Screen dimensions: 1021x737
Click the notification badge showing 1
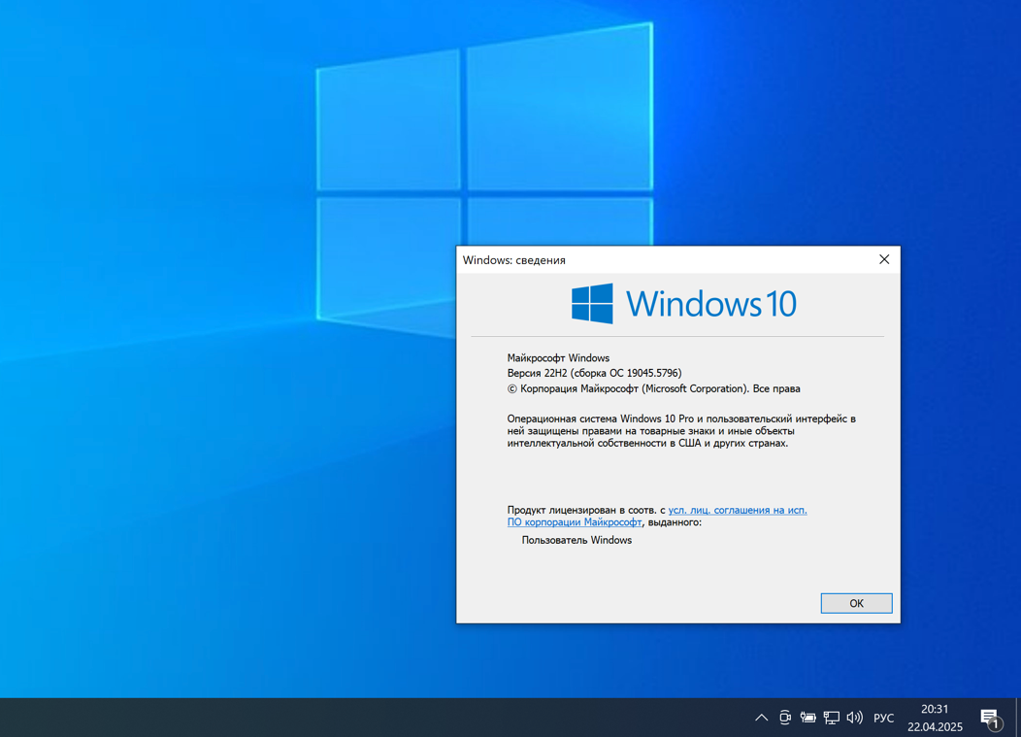click(998, 723)
